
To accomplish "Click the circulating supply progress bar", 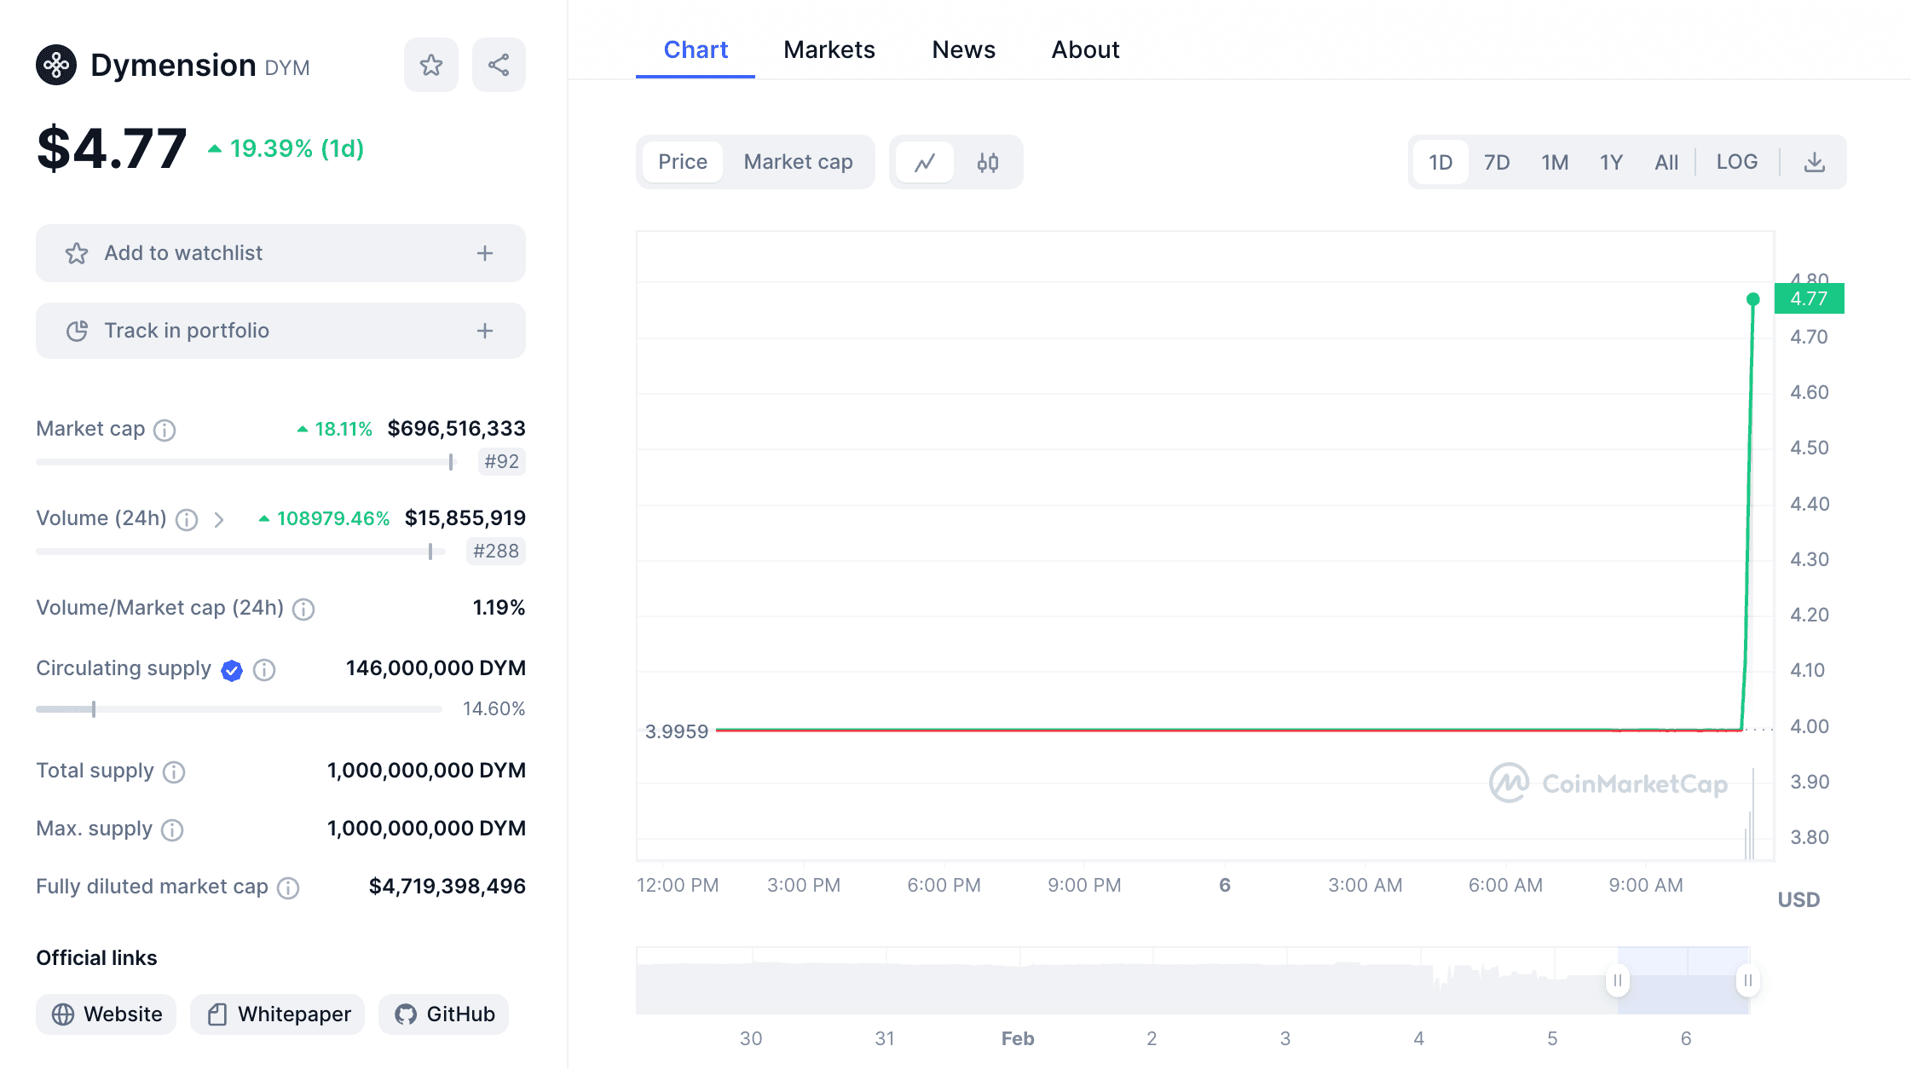I will coord(239,709).
